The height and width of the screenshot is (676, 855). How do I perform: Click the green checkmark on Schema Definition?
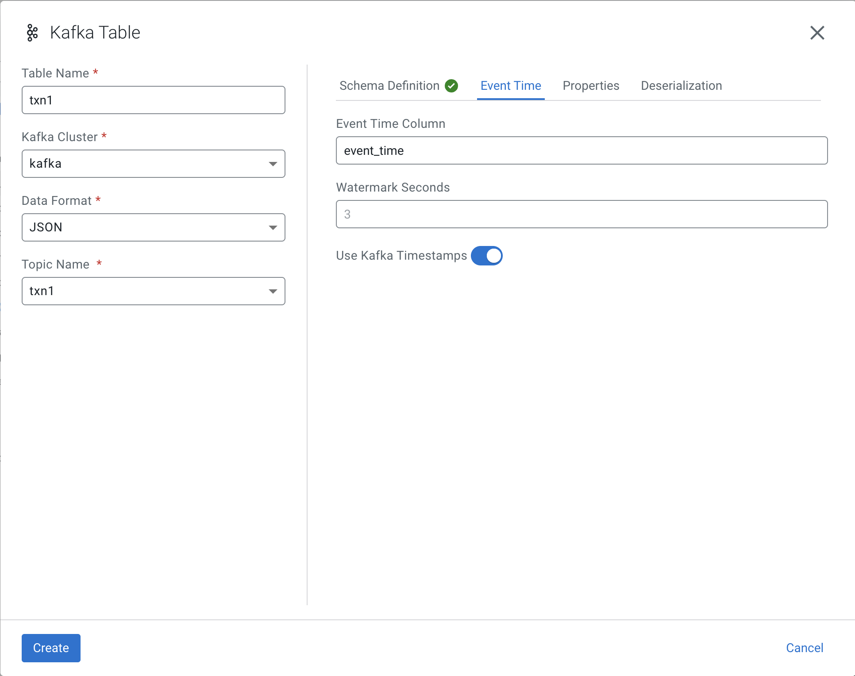click(x=452, y=86)
